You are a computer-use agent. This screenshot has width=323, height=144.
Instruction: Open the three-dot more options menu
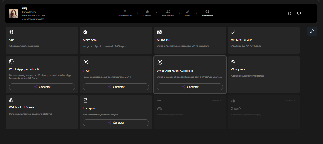308,13
